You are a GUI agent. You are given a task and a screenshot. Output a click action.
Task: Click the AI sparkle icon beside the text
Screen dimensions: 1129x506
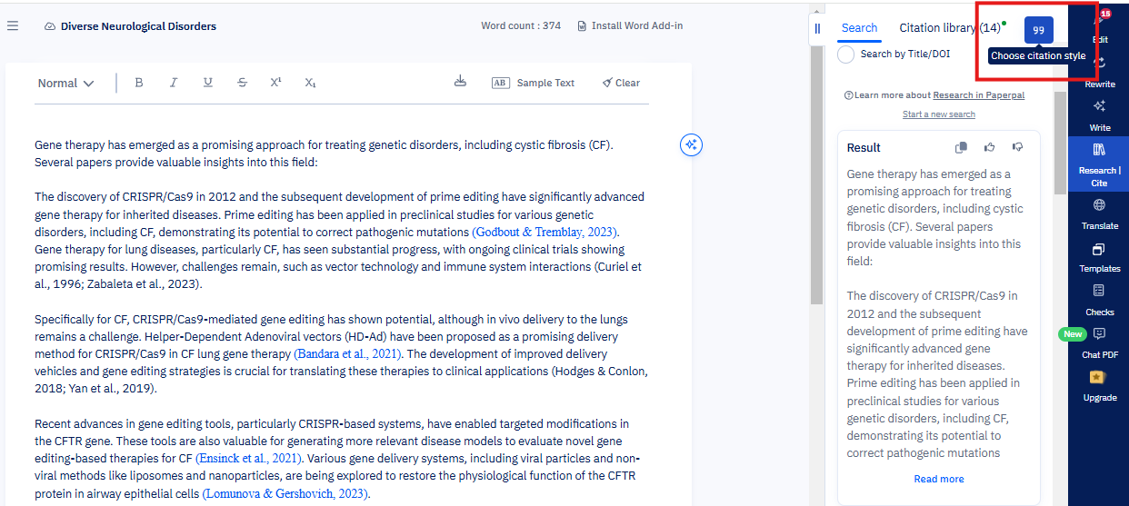(x=691, y=144)
